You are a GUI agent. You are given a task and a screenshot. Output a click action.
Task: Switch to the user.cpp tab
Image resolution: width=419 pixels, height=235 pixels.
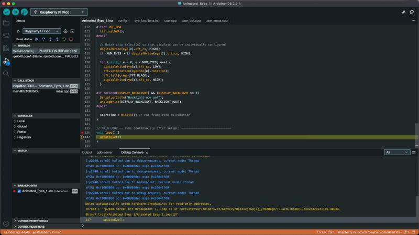point(171,20)
